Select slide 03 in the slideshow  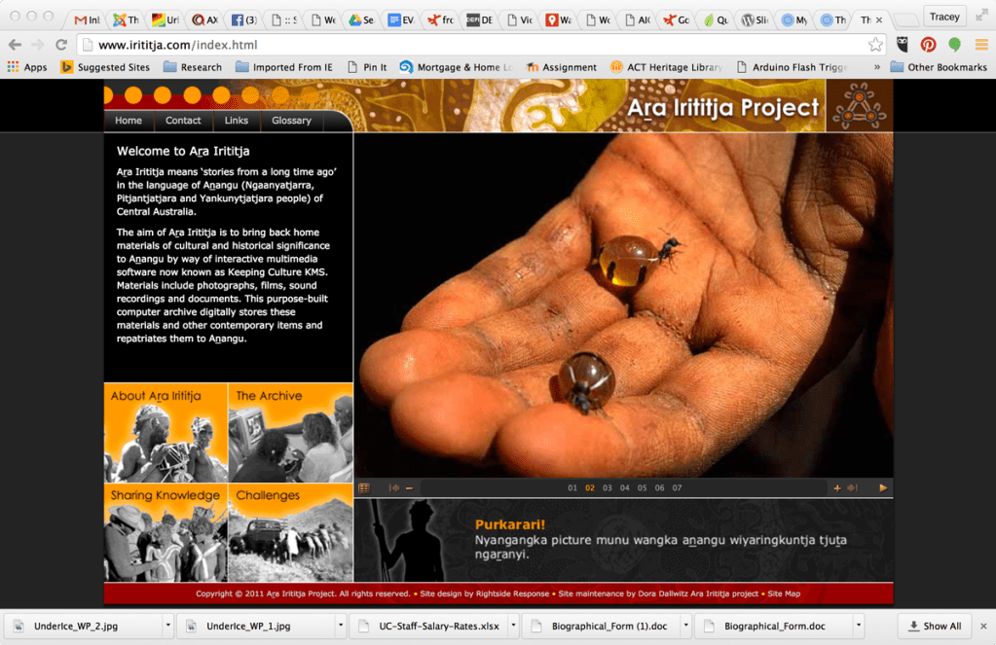point(608,488)
